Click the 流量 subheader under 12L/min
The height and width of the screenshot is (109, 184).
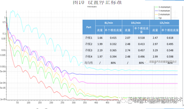pyautogui.click(x=155, y=30)
